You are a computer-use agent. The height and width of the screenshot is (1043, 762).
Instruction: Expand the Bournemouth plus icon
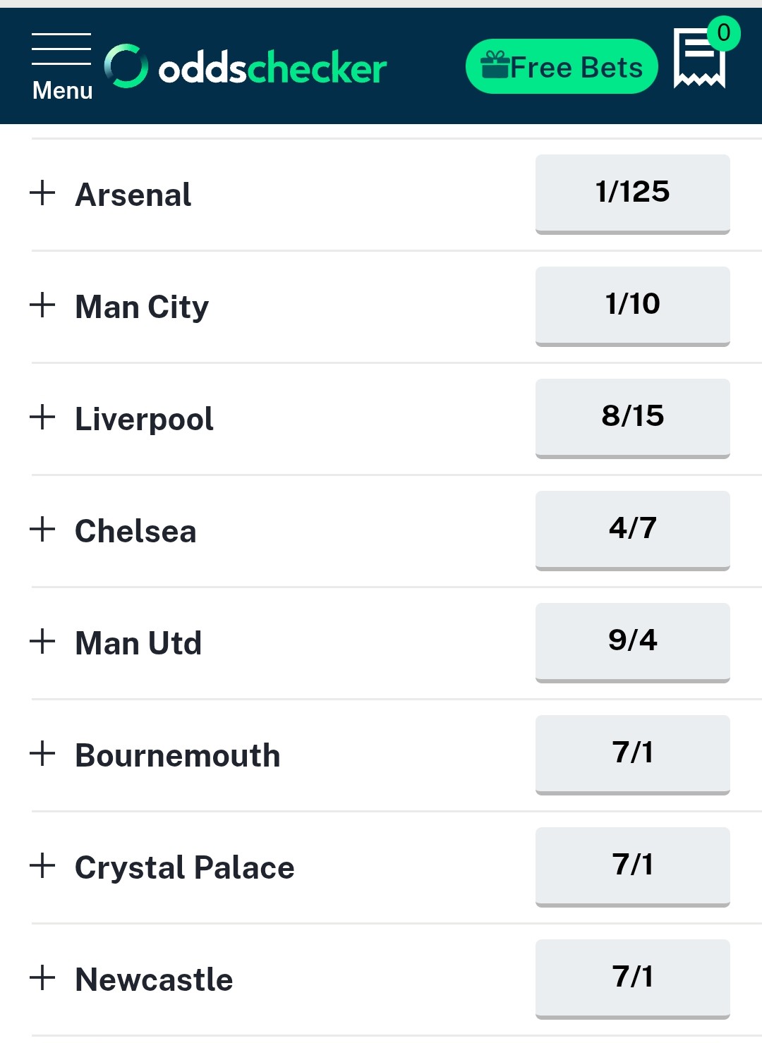(43, 753)
